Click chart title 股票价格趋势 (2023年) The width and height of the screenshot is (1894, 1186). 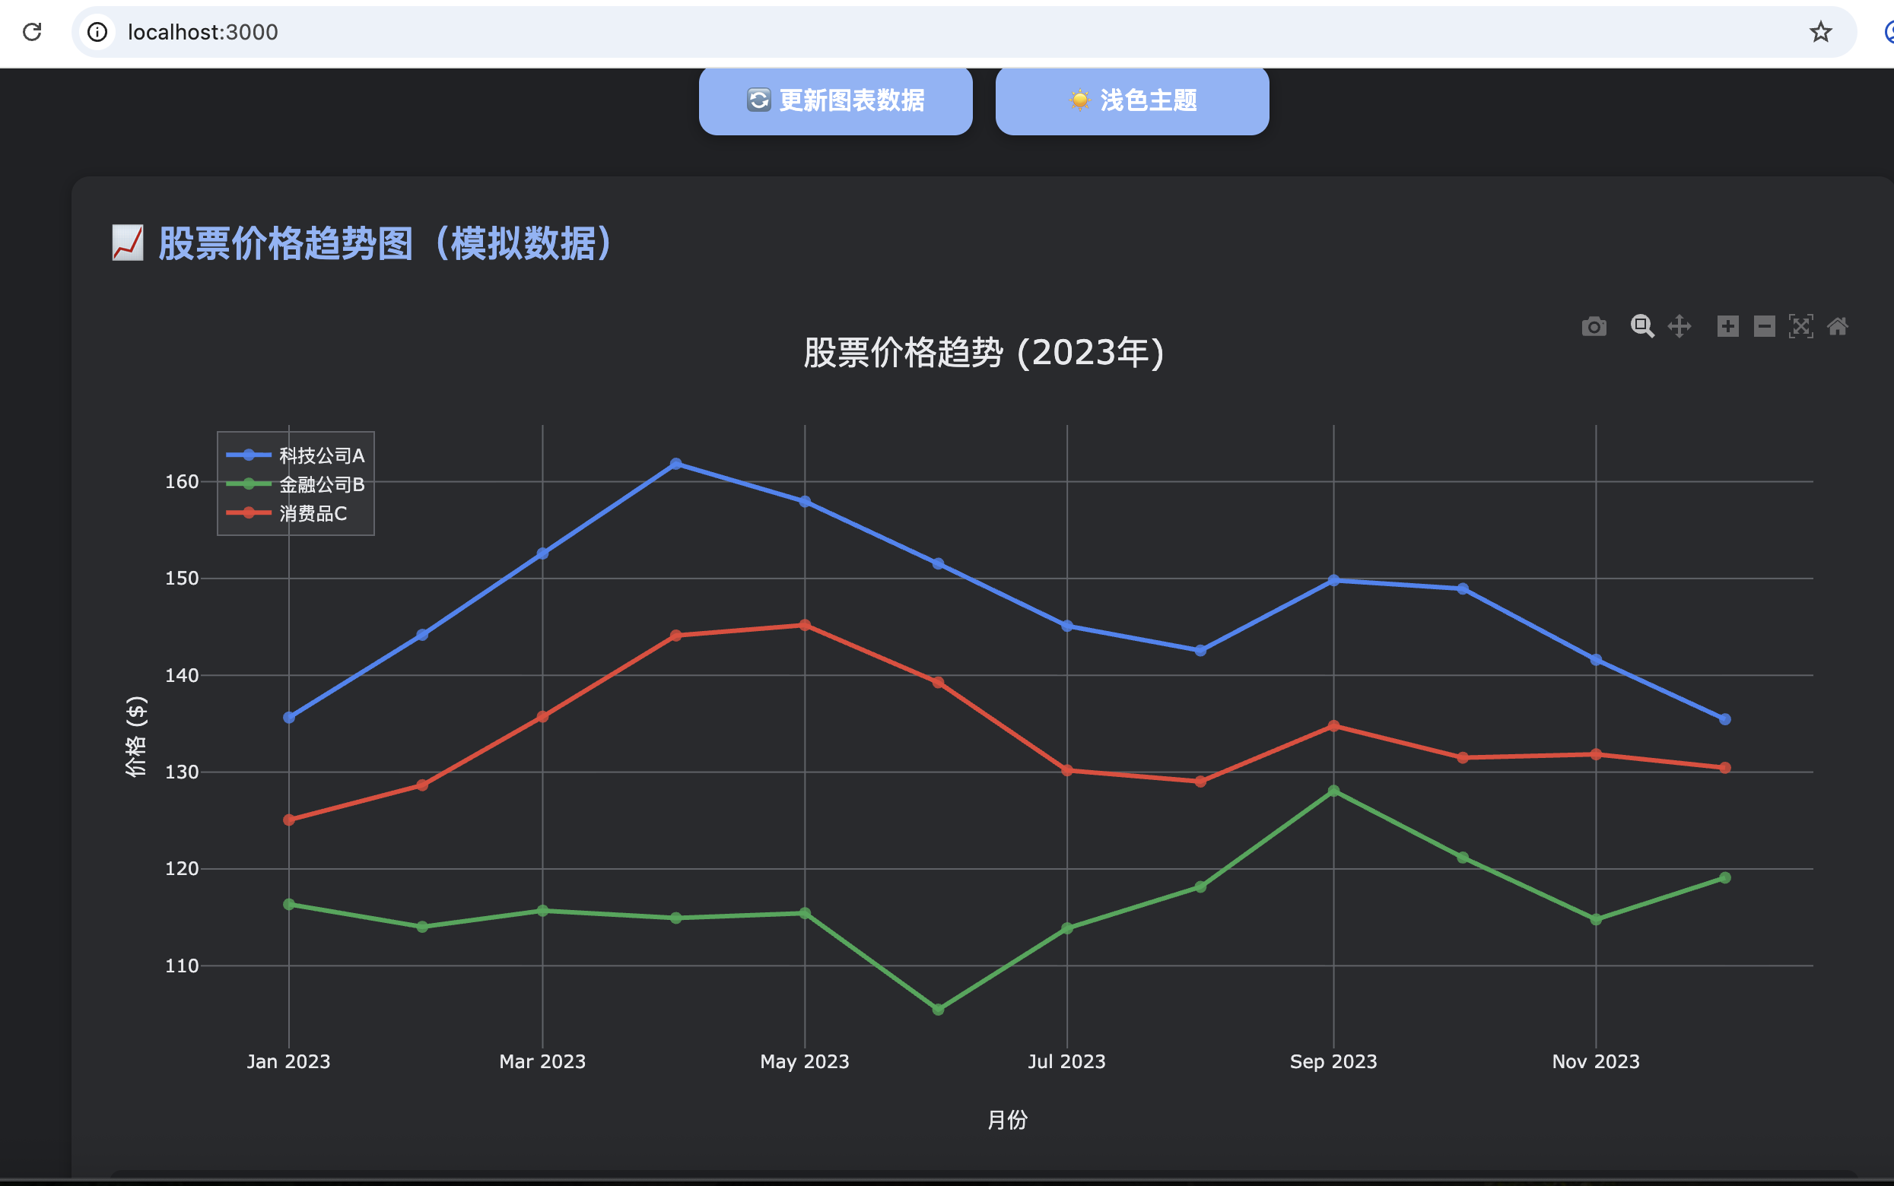tap(984, 353)
